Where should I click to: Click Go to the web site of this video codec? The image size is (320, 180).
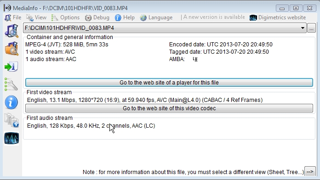[x=169, y=108]
